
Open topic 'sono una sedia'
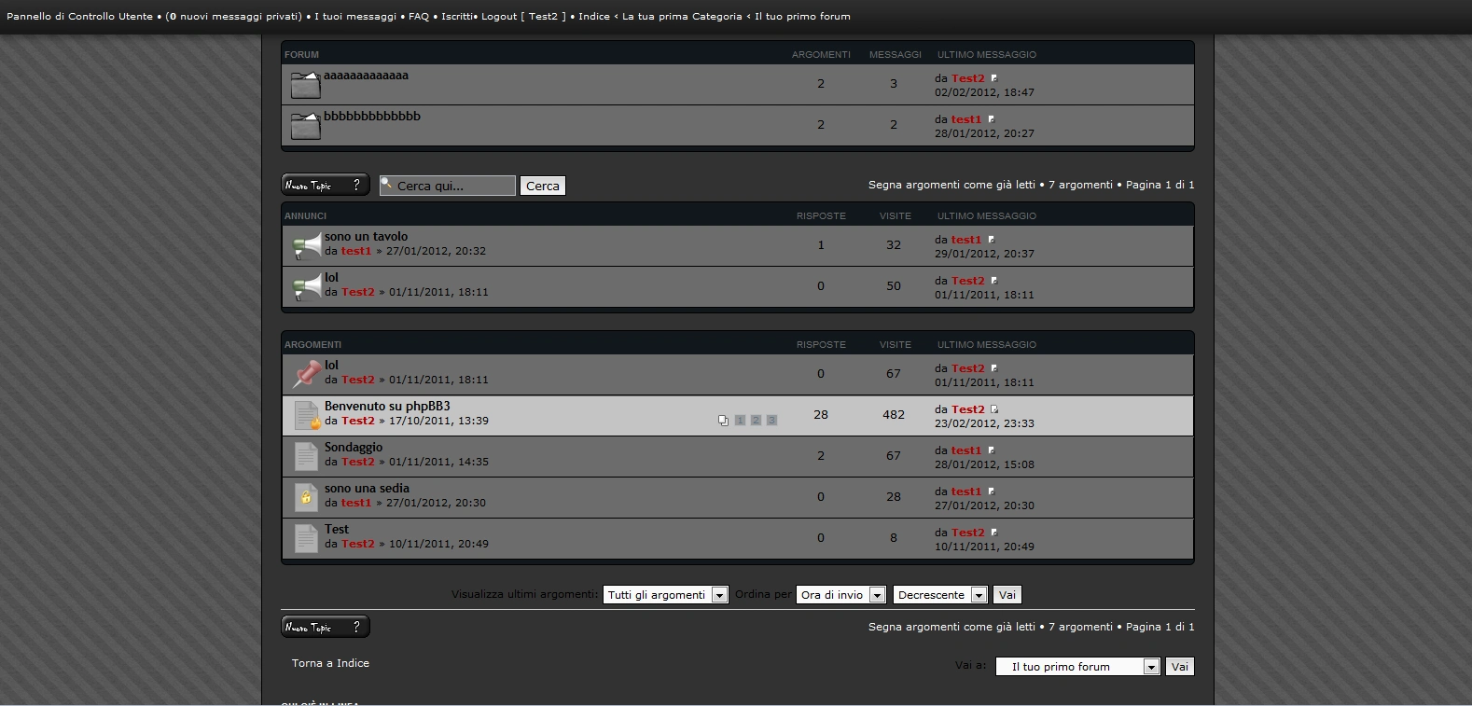367,489
